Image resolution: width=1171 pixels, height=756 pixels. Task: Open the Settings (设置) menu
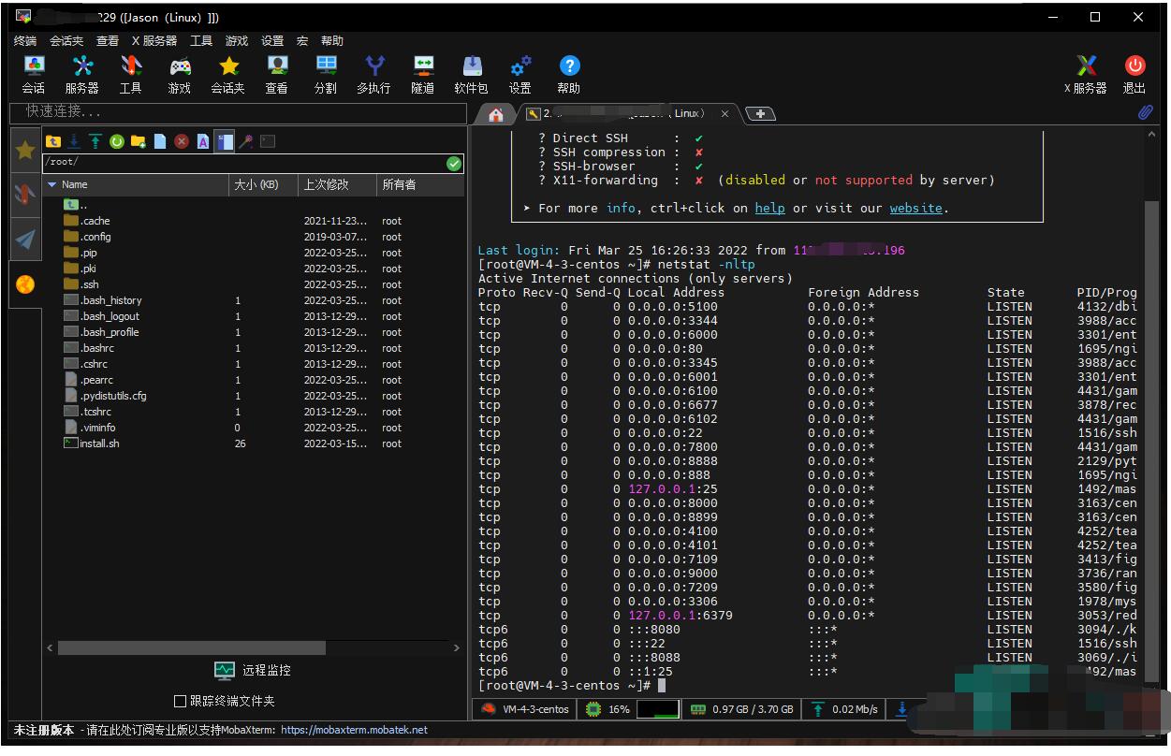click(272, 41)
